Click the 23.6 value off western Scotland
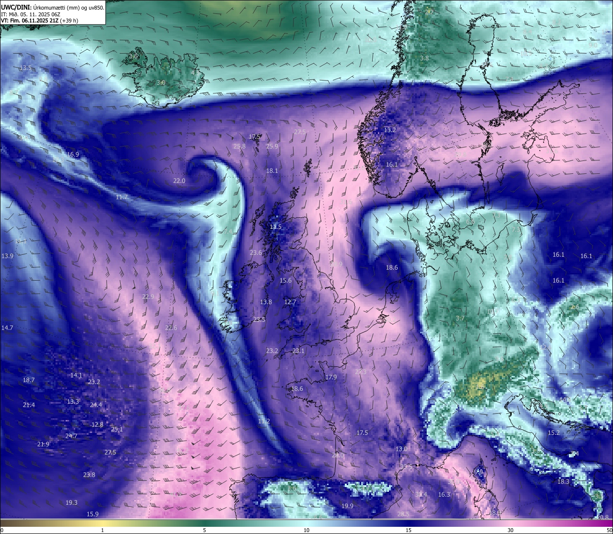 [256, 253]
